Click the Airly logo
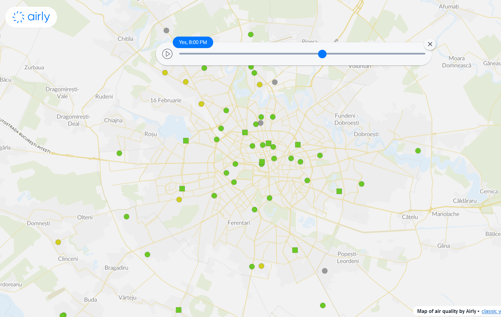Screen dimensions: 501x317 click(x=31, y=17)
